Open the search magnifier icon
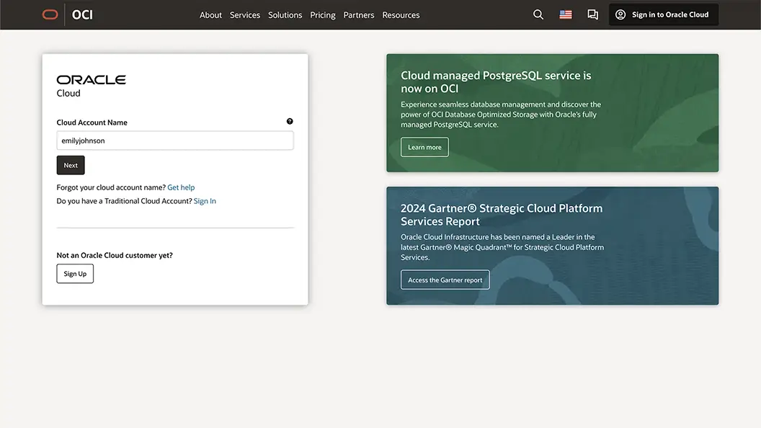 pyautogui.click(x=538, y=14)
